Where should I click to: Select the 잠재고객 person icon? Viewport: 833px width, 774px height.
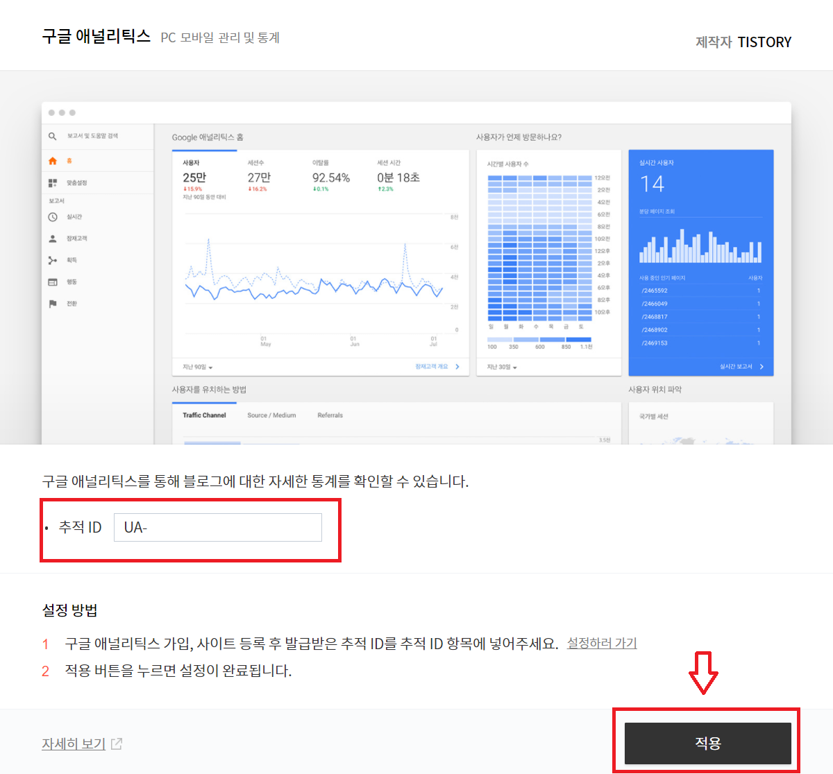point(53,239)
